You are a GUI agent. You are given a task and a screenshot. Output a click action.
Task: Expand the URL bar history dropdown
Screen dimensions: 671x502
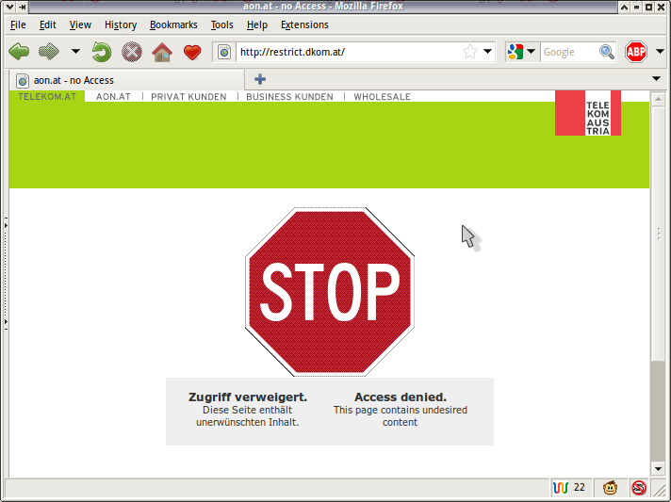pyautogui.click(x=488, y=52)
